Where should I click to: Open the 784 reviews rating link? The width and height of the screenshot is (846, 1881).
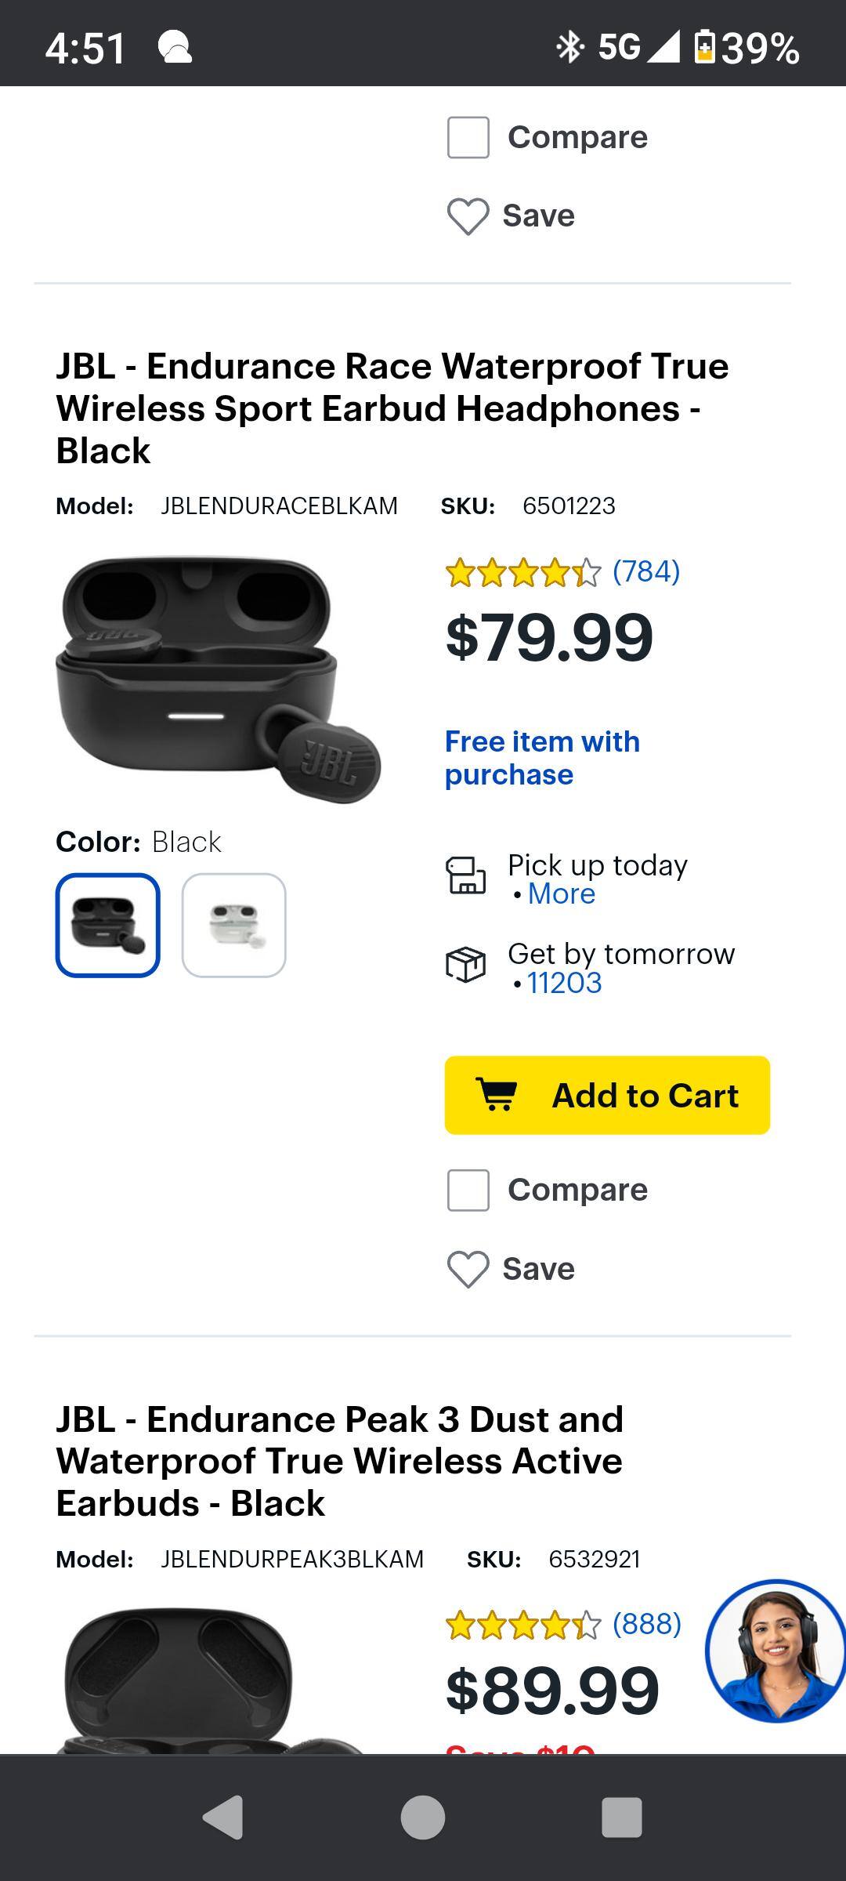click(x=645, y=571)
